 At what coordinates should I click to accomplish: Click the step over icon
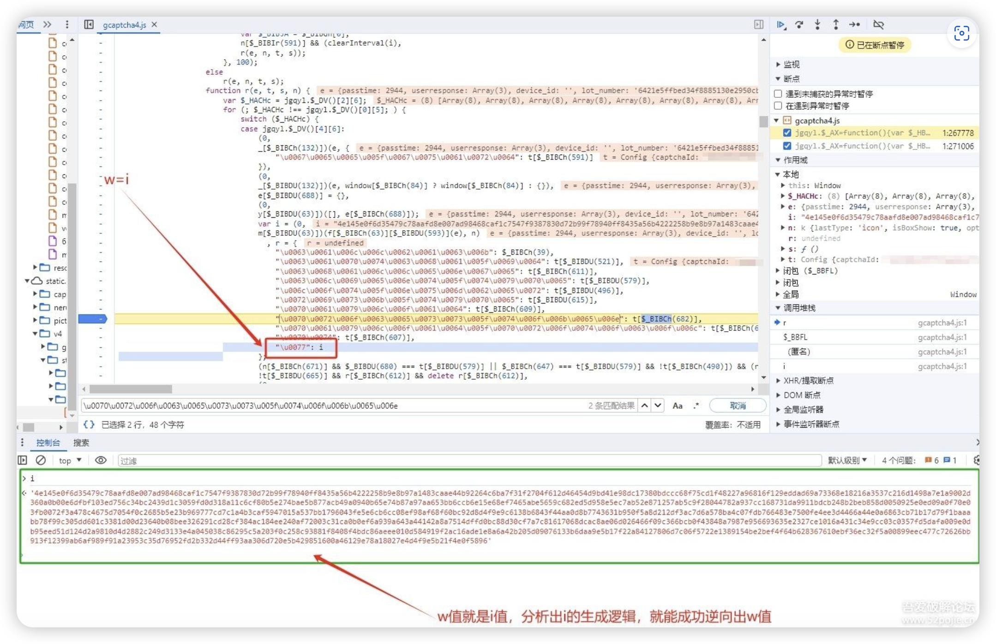799,25
